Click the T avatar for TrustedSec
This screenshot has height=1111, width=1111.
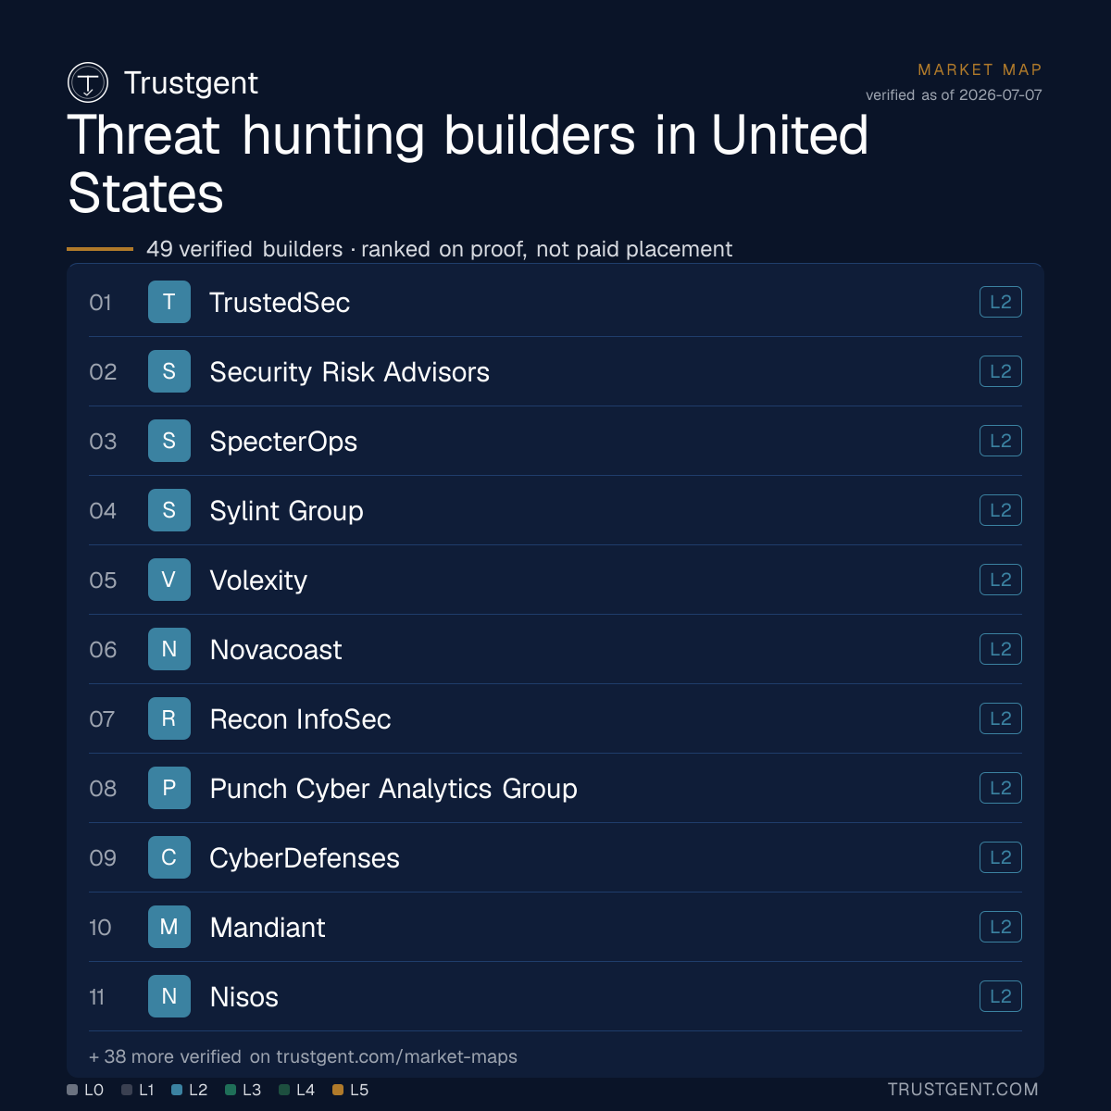pos(169,302)
